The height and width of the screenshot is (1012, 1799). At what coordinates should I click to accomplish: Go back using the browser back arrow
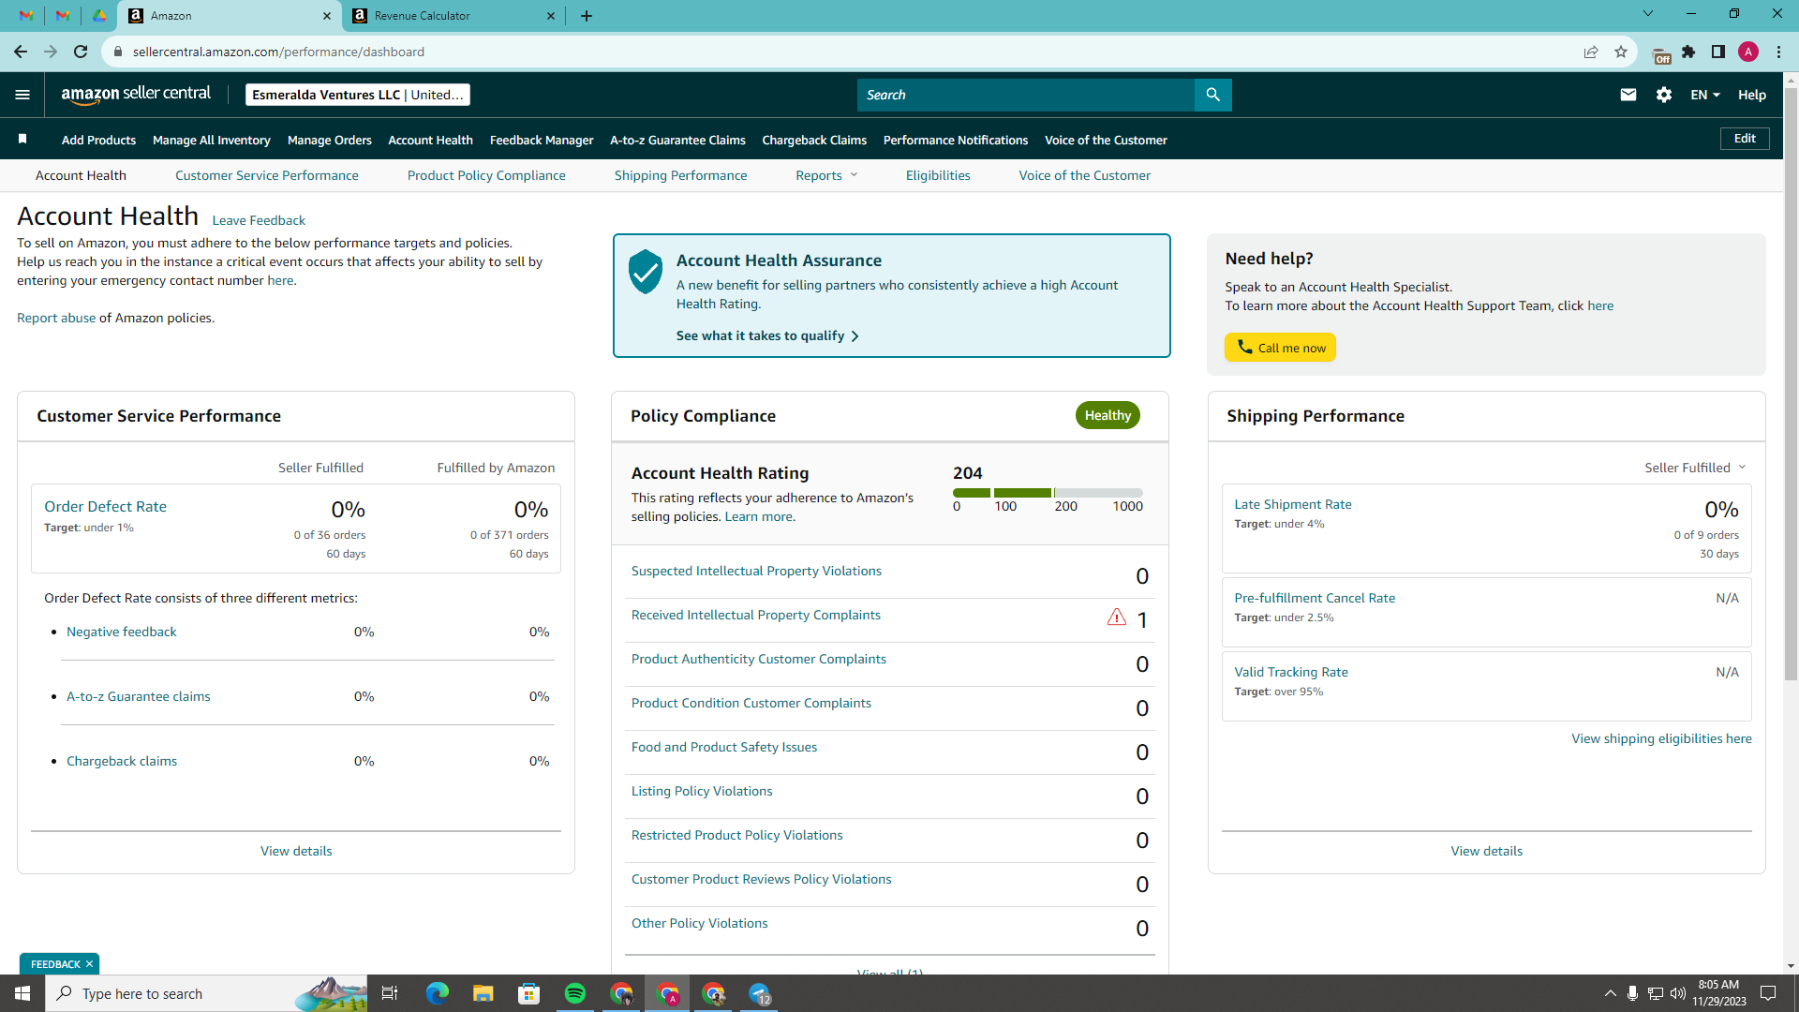[x=21, y=52]
